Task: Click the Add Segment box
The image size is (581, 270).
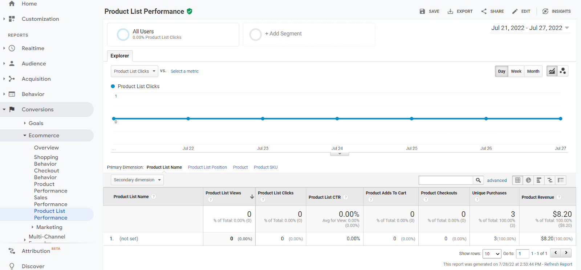Action: coord(309,34)
